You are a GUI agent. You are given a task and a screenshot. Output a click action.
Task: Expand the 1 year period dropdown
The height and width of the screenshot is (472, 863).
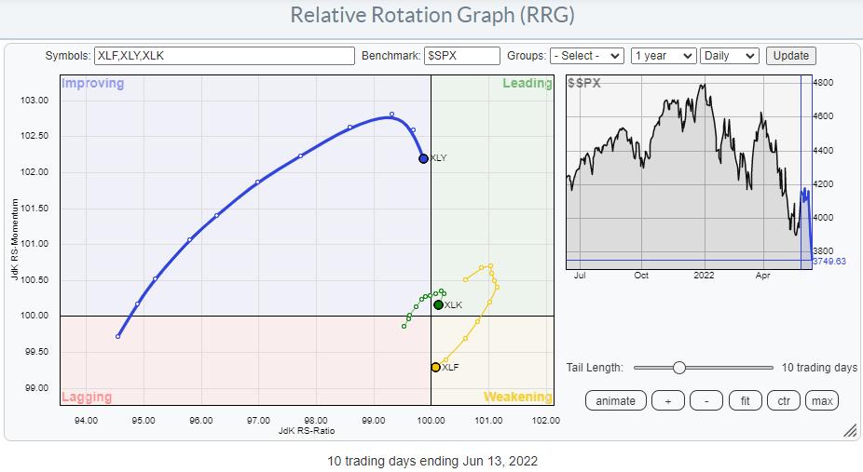663,56
